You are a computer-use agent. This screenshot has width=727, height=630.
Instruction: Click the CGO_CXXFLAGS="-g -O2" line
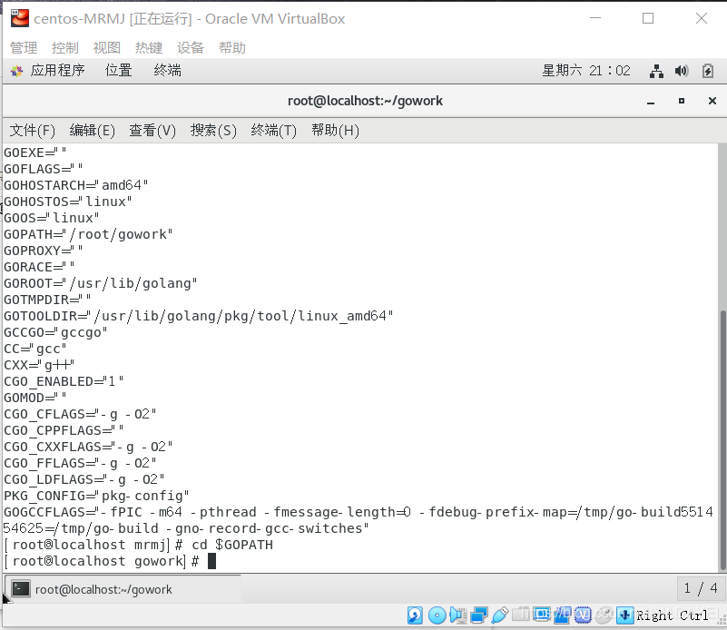click(x=88, y=447)
